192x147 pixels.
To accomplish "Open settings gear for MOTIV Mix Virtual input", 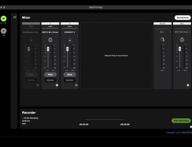I will (x=57, y=85).
